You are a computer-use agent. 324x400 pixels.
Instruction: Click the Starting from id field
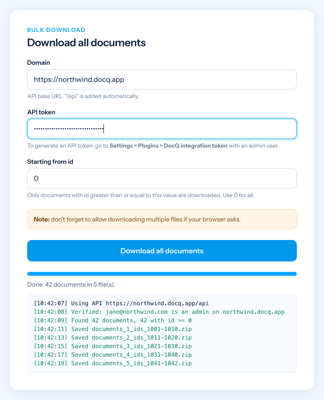coord(162,178)
